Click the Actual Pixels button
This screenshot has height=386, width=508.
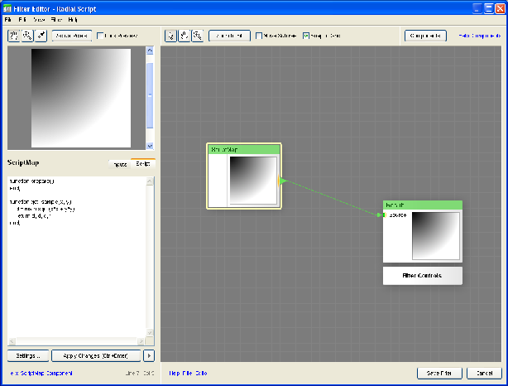coord(72,36)
